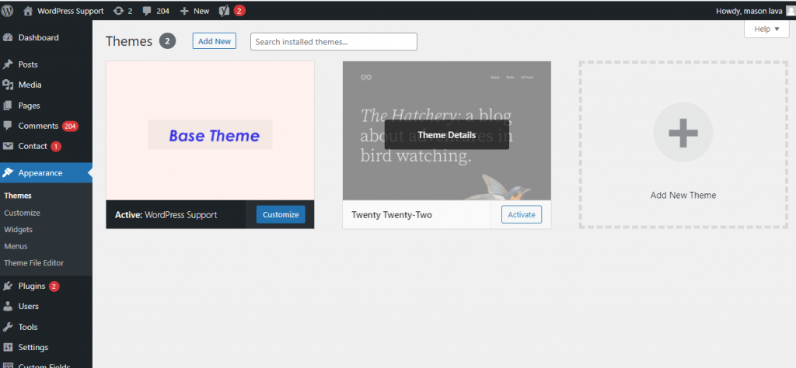
Task: Click the Themes page heading
Action: pyautogui.click(x=129, y=42)
